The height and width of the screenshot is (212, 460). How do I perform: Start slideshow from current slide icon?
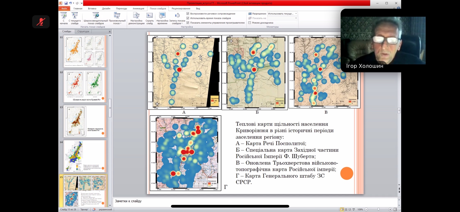pos(75,16)
